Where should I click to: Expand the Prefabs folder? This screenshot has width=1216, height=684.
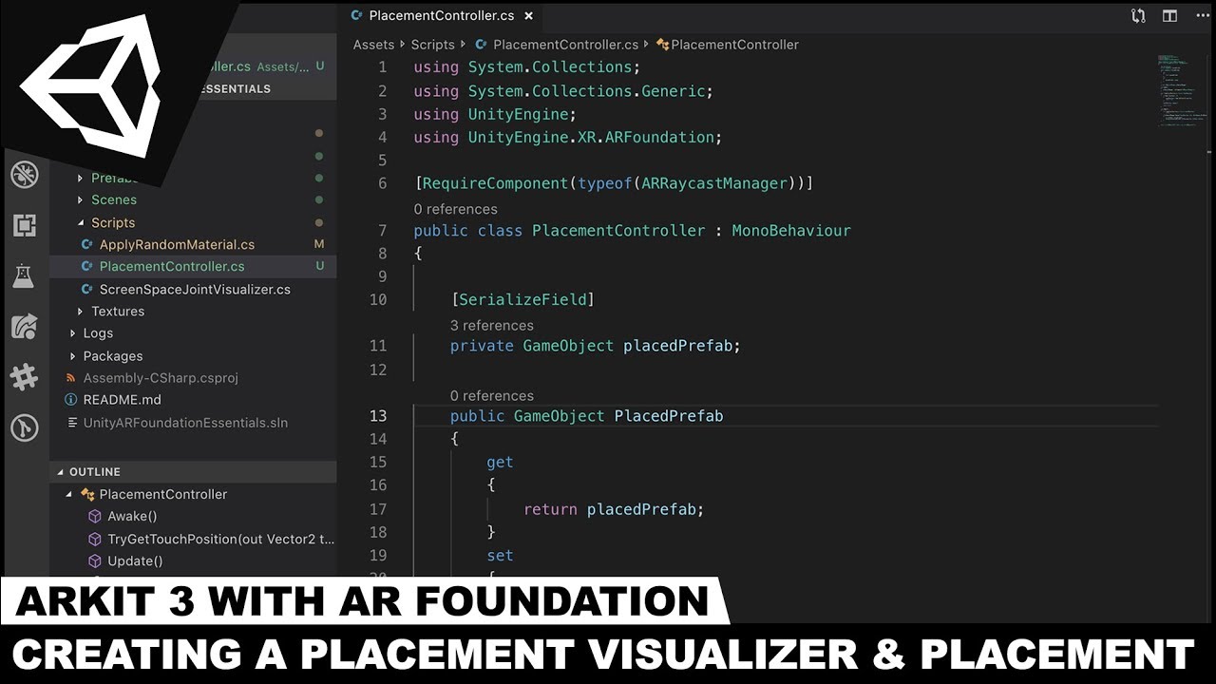pos(81,179)
